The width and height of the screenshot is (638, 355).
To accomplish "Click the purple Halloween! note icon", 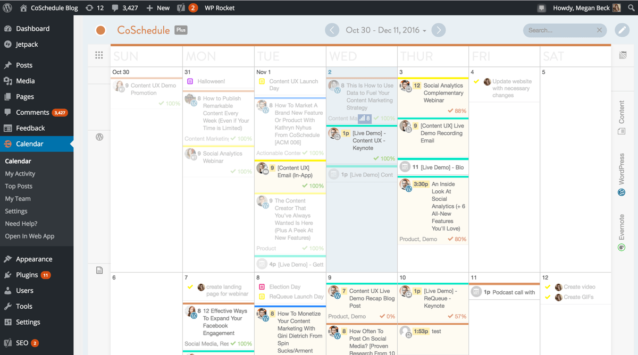I will [190, 81].
